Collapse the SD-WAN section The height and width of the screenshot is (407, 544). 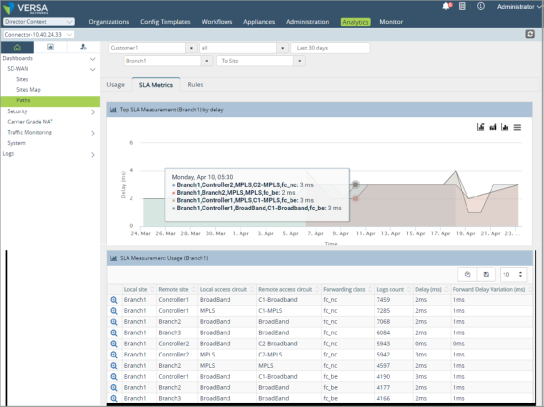(92, 69)
